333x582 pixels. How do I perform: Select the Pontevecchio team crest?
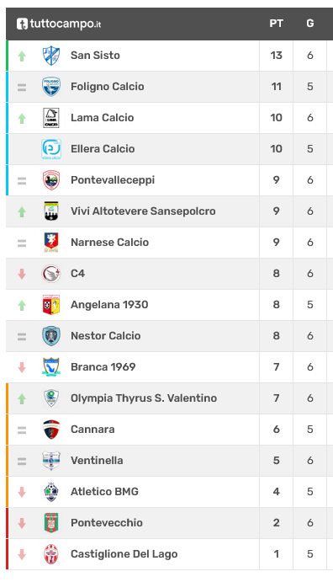51,523
